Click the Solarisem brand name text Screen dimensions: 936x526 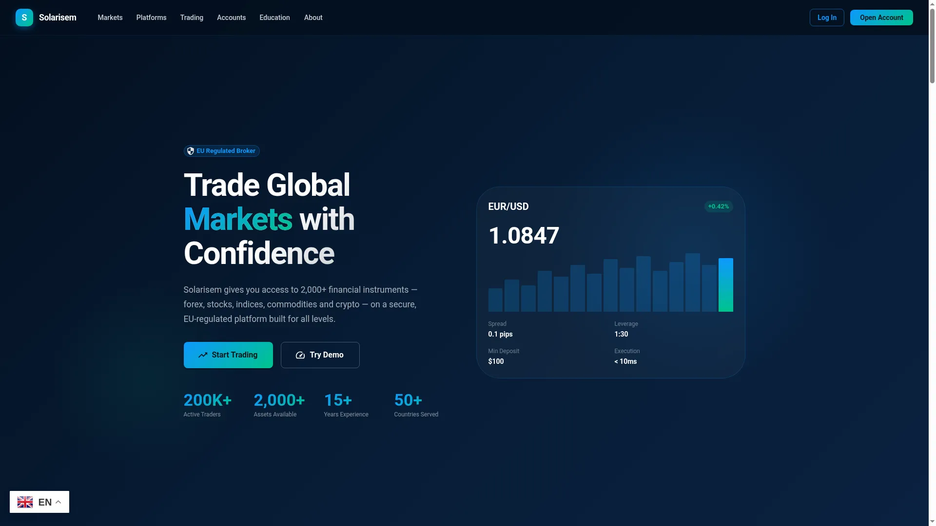pyautogui.click(x=58, y=18)
